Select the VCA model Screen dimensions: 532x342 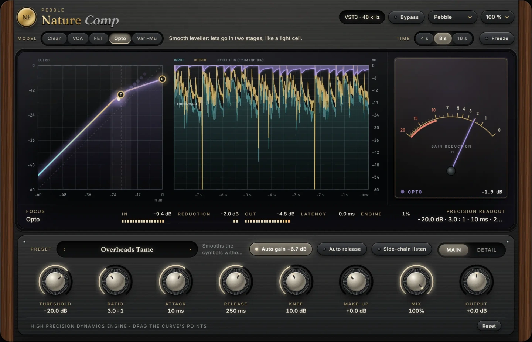coord(78,38)
